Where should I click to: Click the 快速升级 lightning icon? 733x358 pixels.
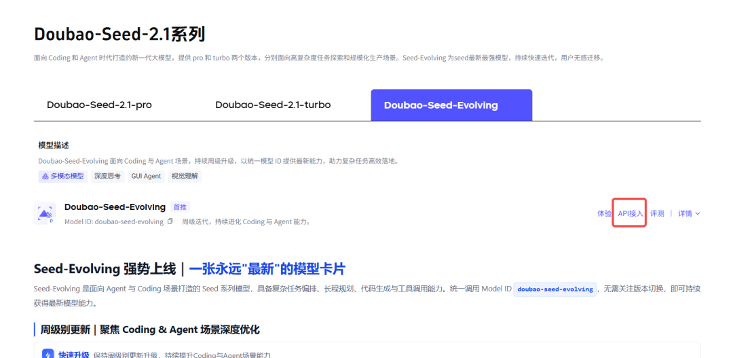(48, 353)
